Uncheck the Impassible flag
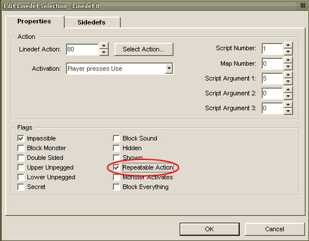This screenshot has width=309, height=241. [21, 138]
